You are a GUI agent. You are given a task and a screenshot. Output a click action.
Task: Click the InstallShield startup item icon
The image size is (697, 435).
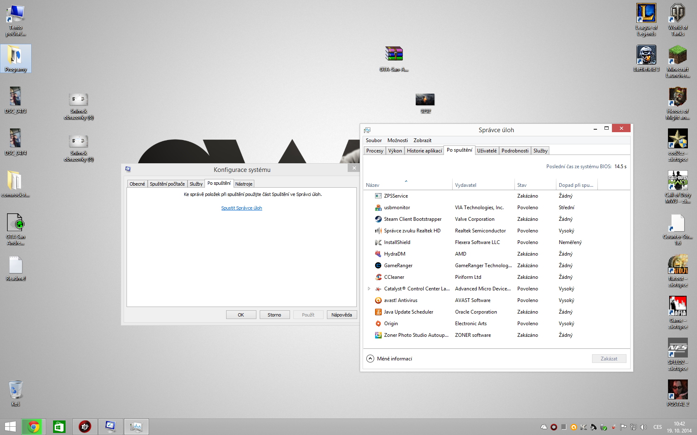click(x=378, y=242)
